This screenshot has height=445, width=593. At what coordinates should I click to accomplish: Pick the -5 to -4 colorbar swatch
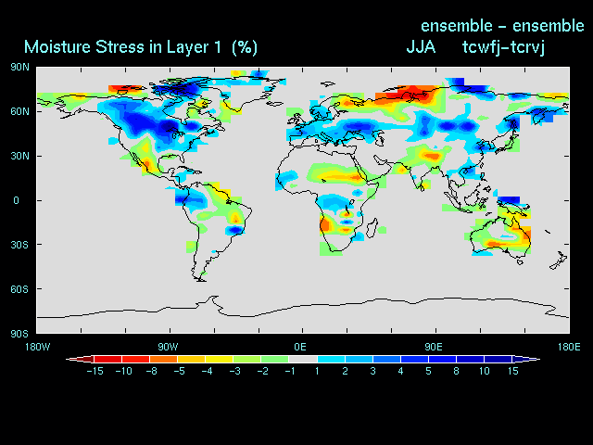click(x=192, y=359)
